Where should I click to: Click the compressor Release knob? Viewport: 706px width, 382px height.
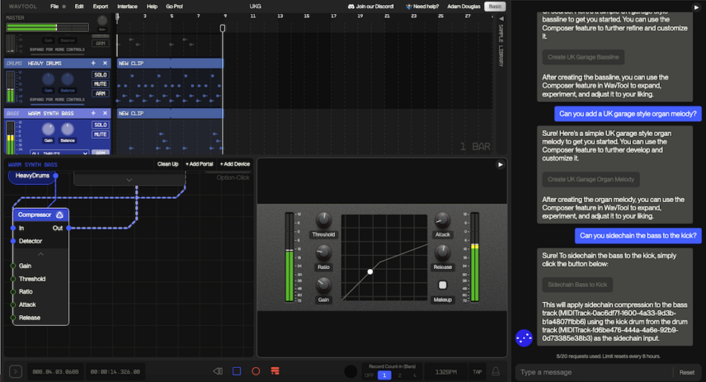click(442, 252)
